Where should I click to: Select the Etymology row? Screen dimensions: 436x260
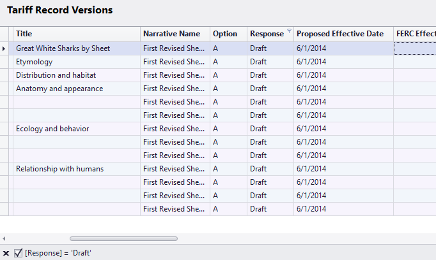tap(218, 62)
